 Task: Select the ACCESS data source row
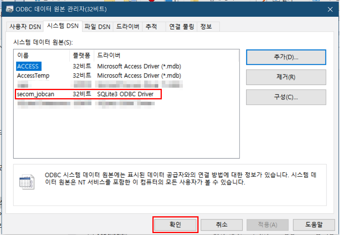click(28, 66)
